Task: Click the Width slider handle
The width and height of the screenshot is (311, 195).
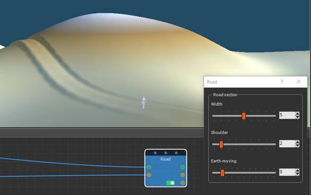Action: [x=244, y=116]
